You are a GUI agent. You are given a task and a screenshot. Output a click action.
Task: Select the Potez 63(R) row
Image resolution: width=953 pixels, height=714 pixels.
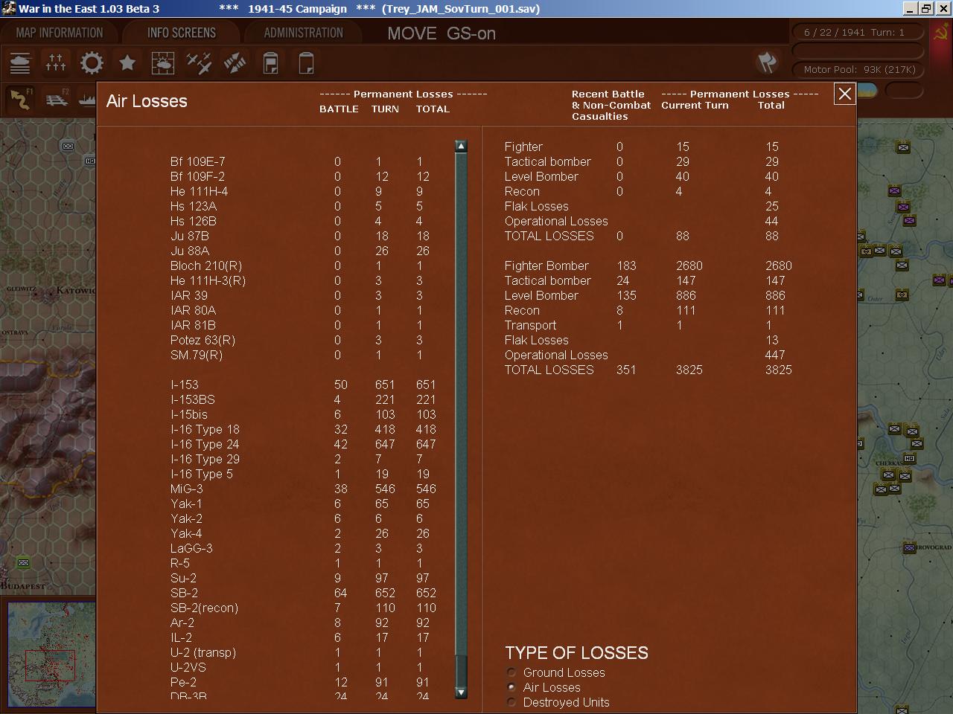pos(299,340)
